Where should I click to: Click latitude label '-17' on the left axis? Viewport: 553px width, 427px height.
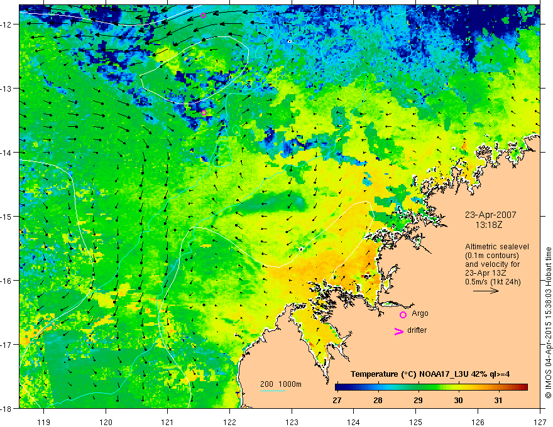pyautogui.click(x=6, y=345)
